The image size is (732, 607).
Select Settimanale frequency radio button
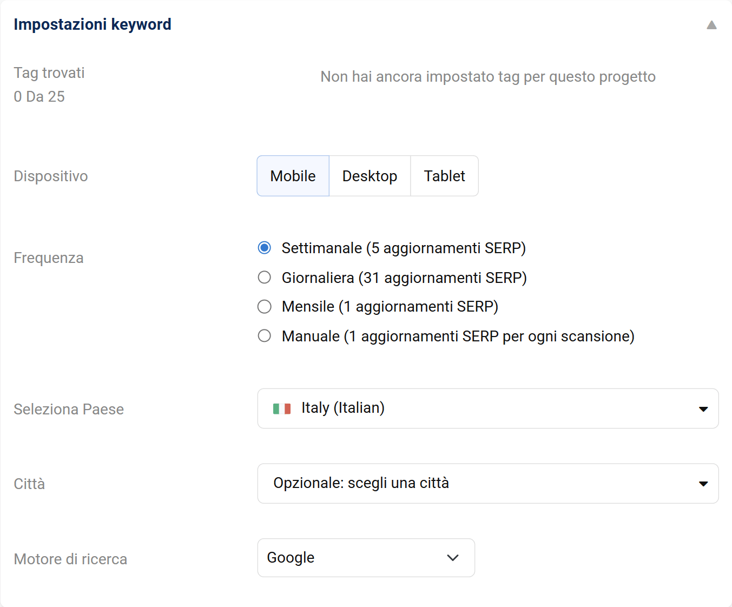264,248
